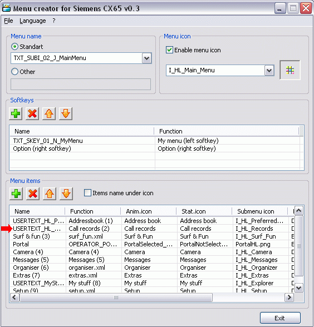Image resolution: width=314 pixels, height=327 pixels.
Task: Click the empty Other name input field
Action: 81,85
